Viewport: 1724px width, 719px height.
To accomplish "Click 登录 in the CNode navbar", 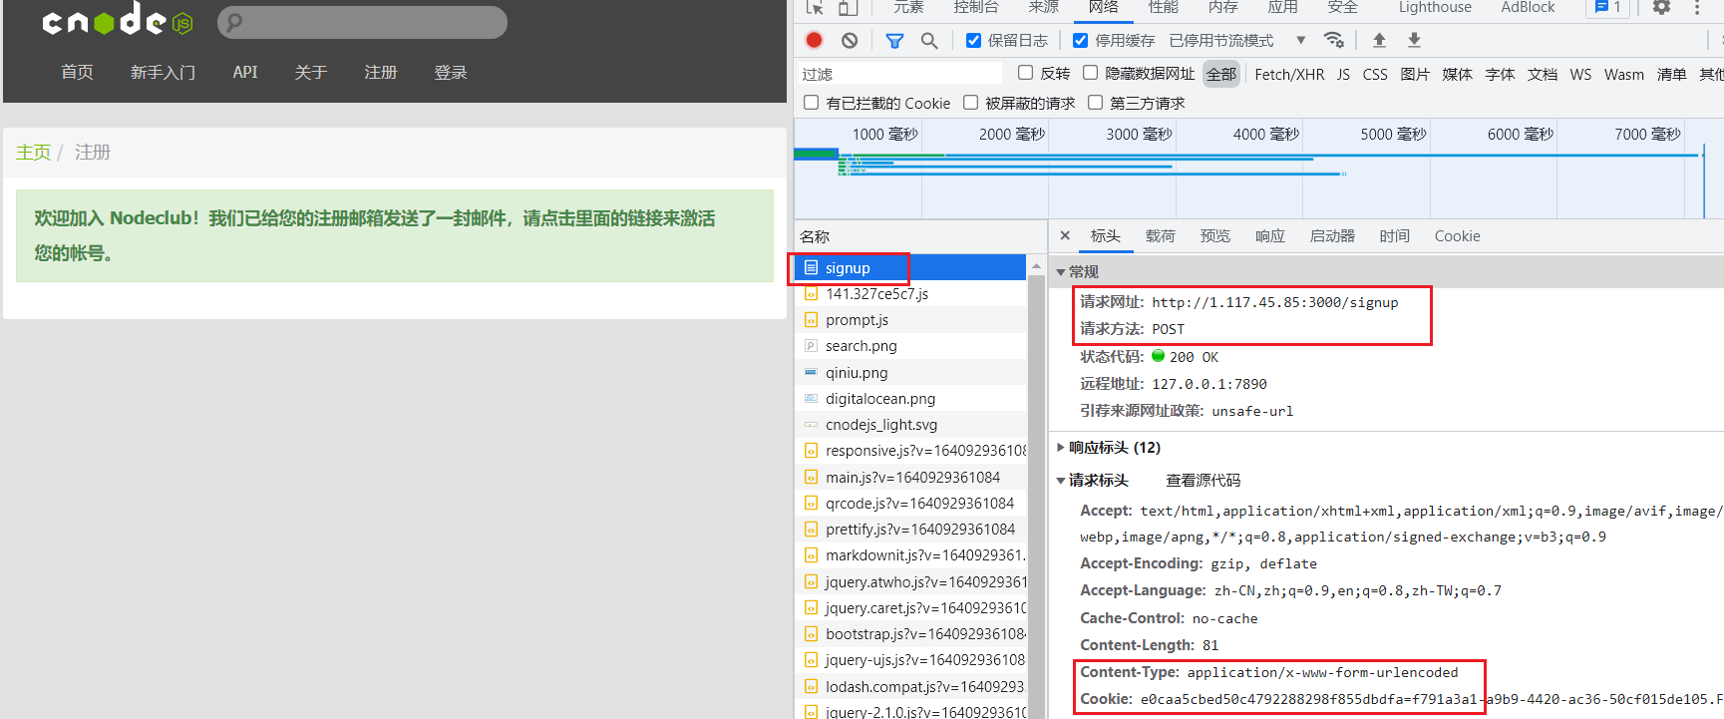I will (x=451, y=73).
